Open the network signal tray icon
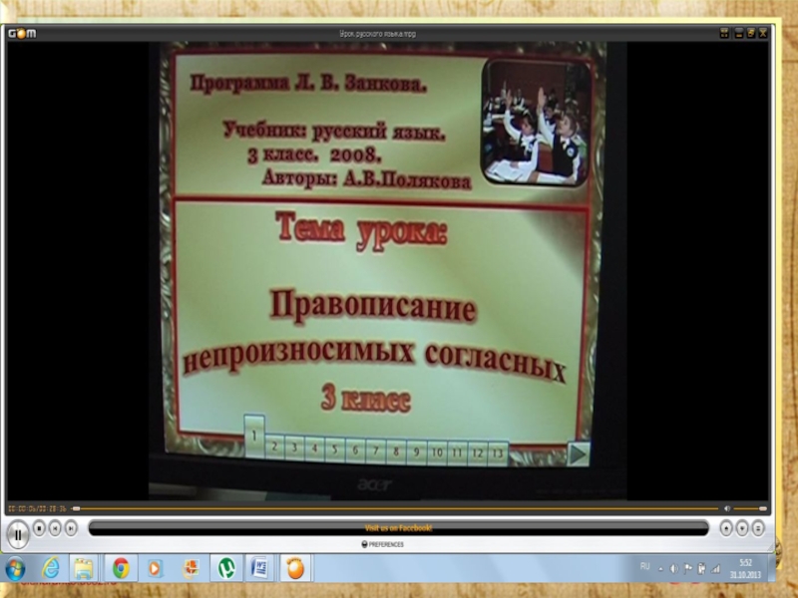This screenshot has width=798, height=598. pyautogui.click(x=715, y=569)
